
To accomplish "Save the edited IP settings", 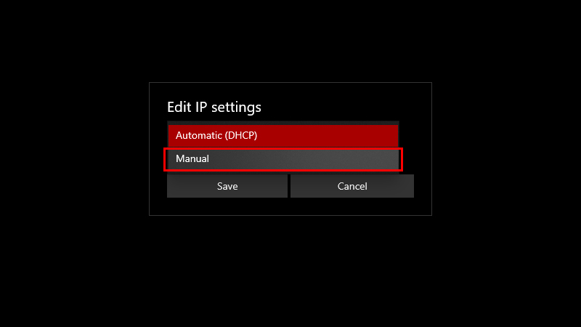I will point(227,186).
